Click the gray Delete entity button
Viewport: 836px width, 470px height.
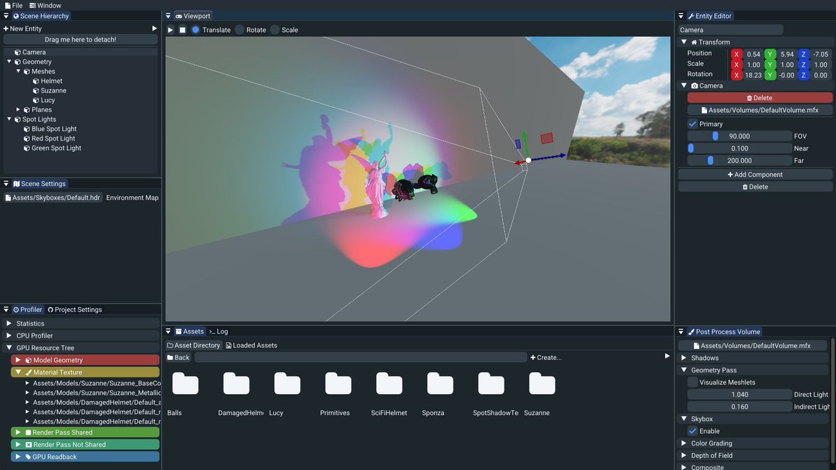coord(755,187)
